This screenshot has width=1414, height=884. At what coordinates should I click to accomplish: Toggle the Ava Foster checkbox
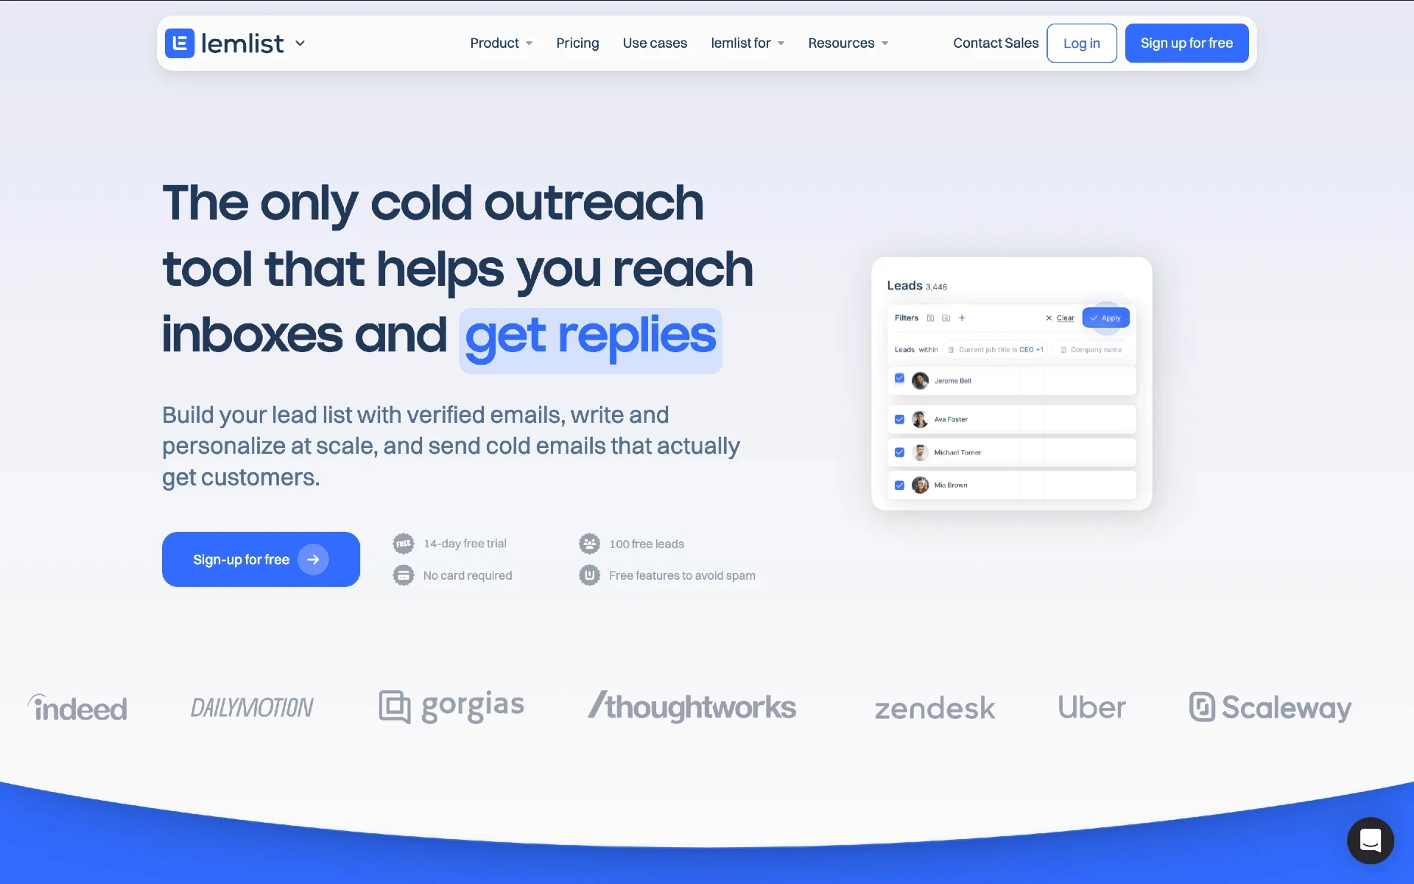pos(900,418)
